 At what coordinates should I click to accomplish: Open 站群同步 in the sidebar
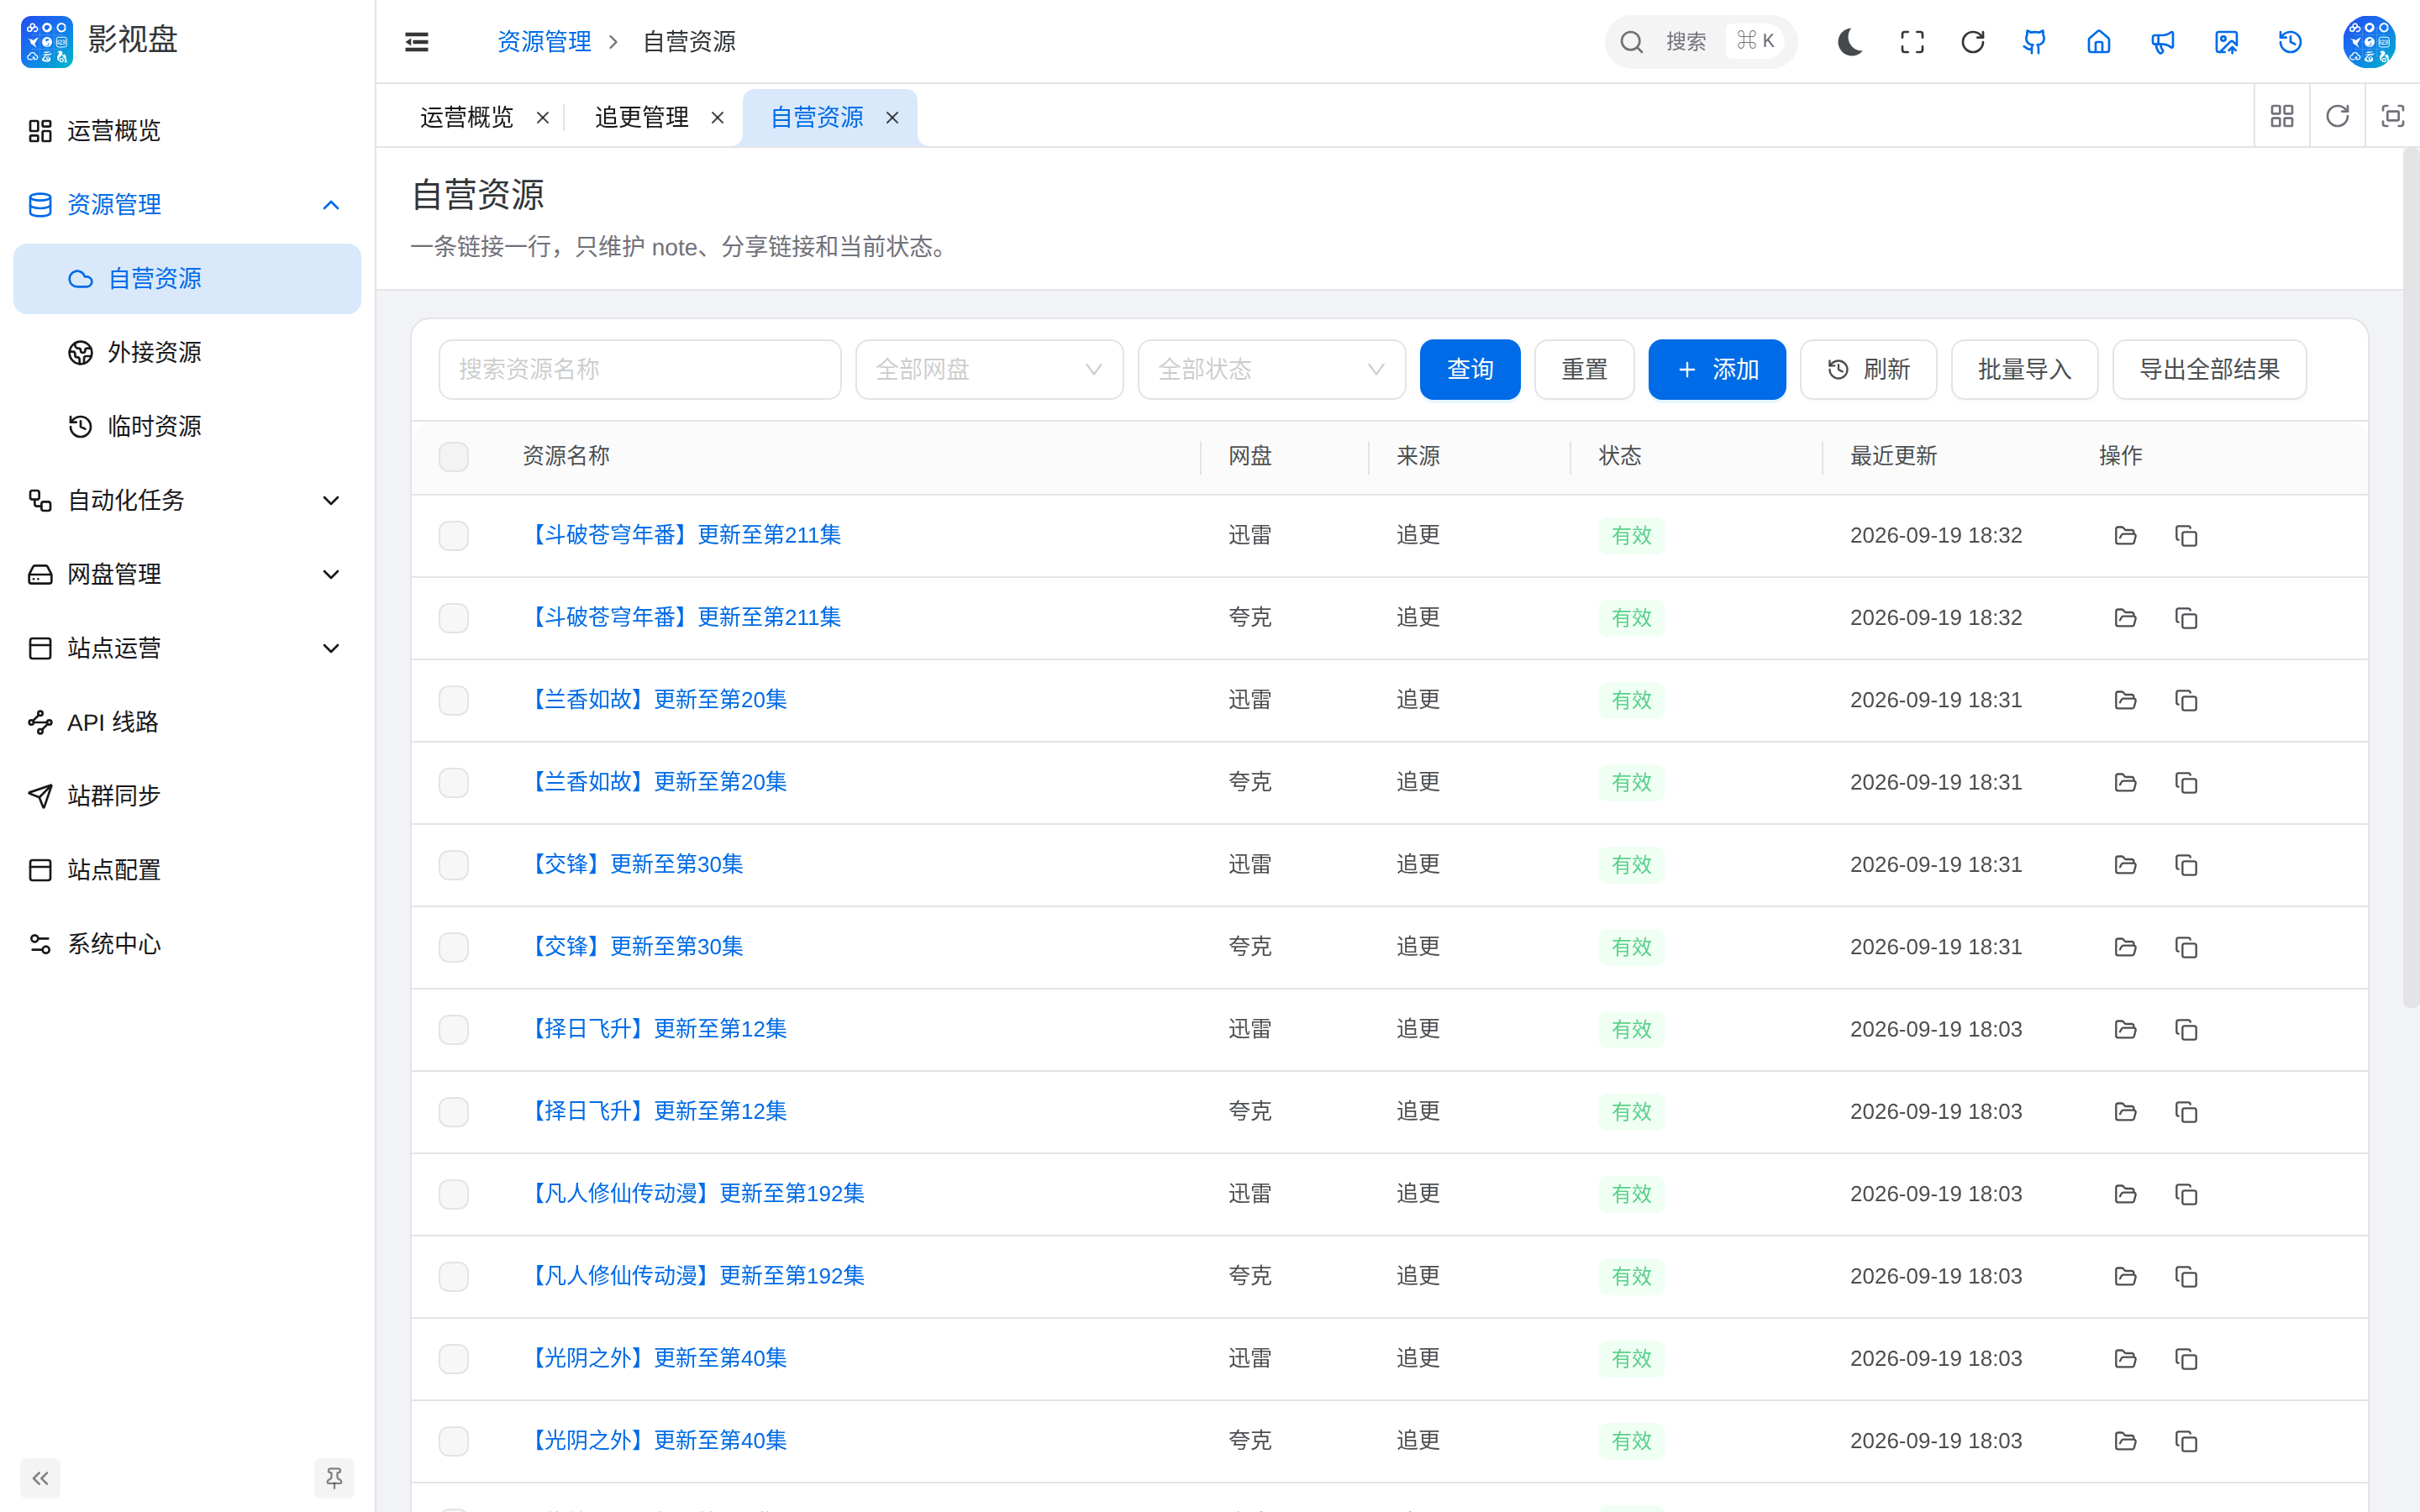(x=187, y=797)
